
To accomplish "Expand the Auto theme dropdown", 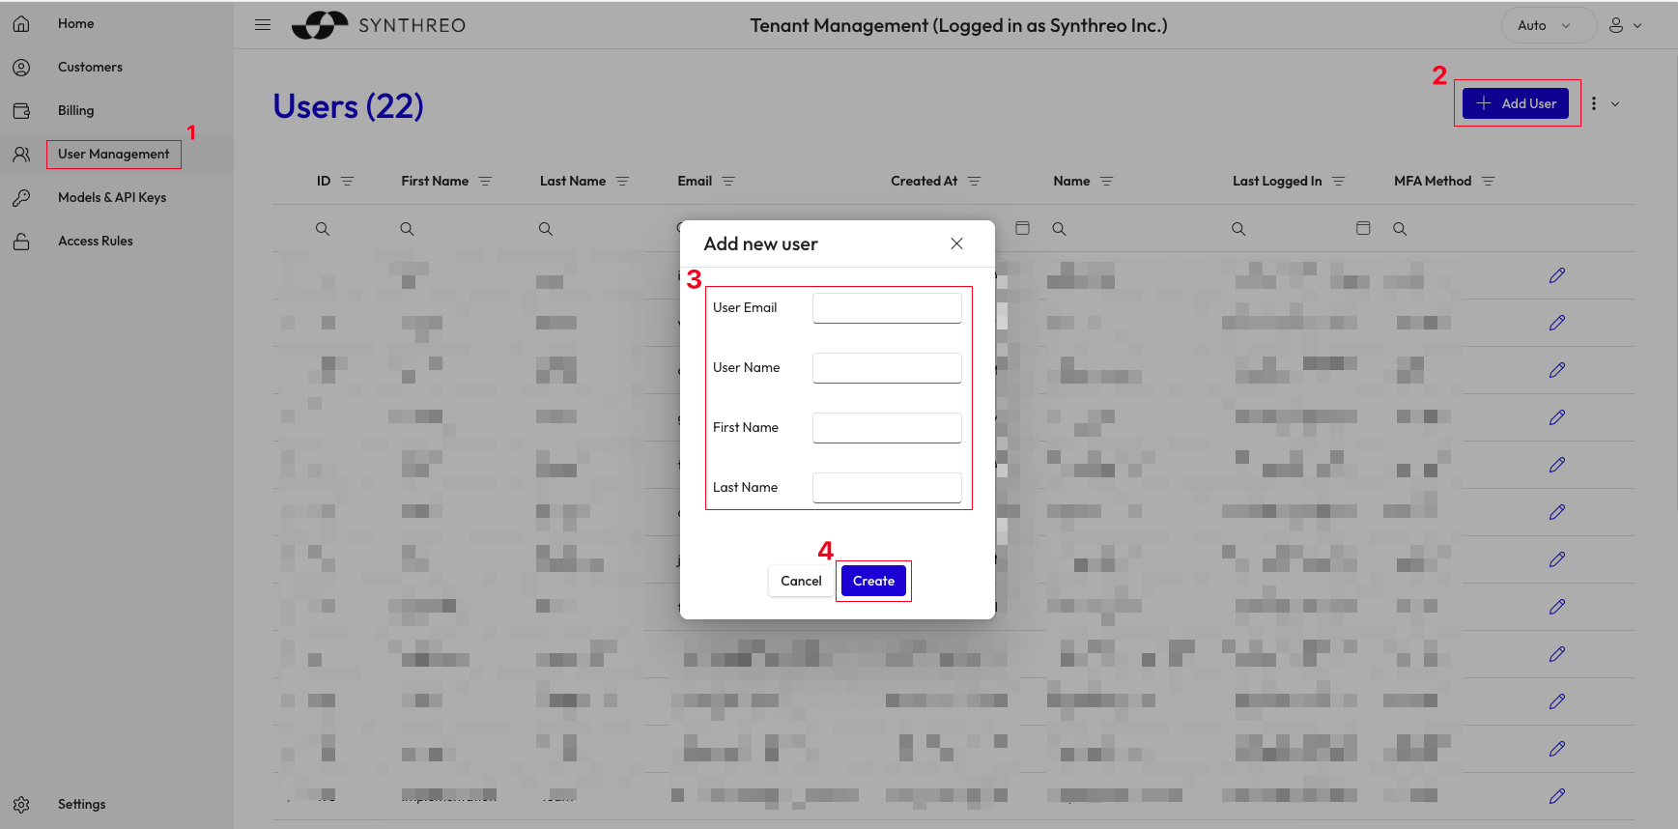I will pos(1548,25).
